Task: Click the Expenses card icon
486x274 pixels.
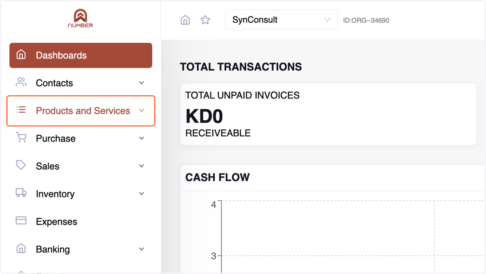Action: (21, 220)
